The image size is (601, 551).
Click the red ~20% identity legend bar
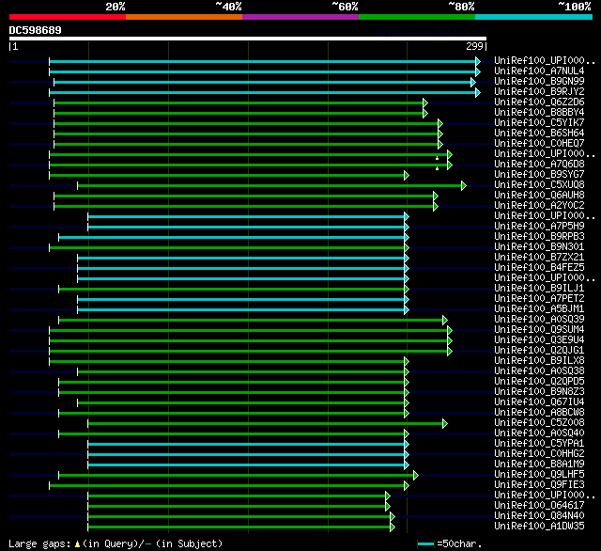pyautogui.click(x=68, y=17)
